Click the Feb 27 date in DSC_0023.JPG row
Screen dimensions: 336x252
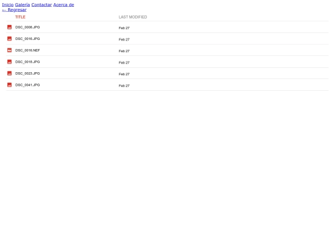(x=124, y=75)
